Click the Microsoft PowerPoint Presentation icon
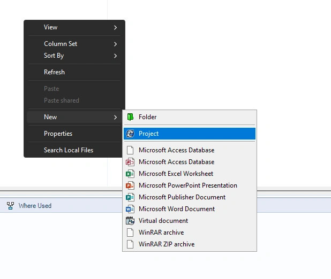 [x=130, y=185]
